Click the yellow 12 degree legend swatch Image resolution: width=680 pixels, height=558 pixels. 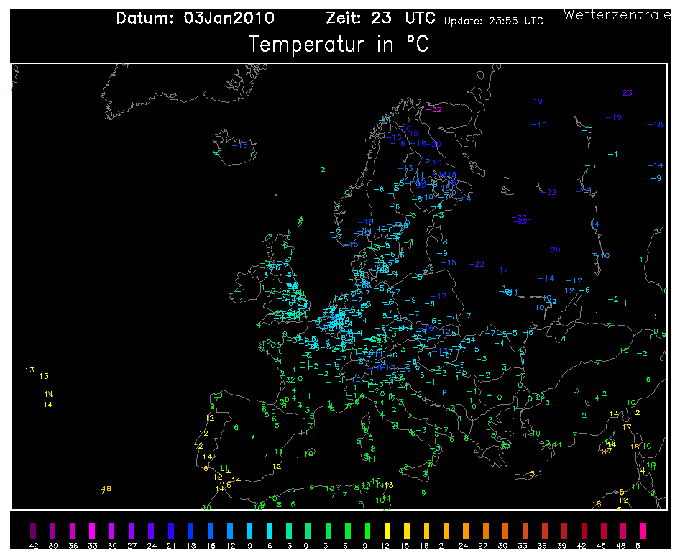pos(387,531)
